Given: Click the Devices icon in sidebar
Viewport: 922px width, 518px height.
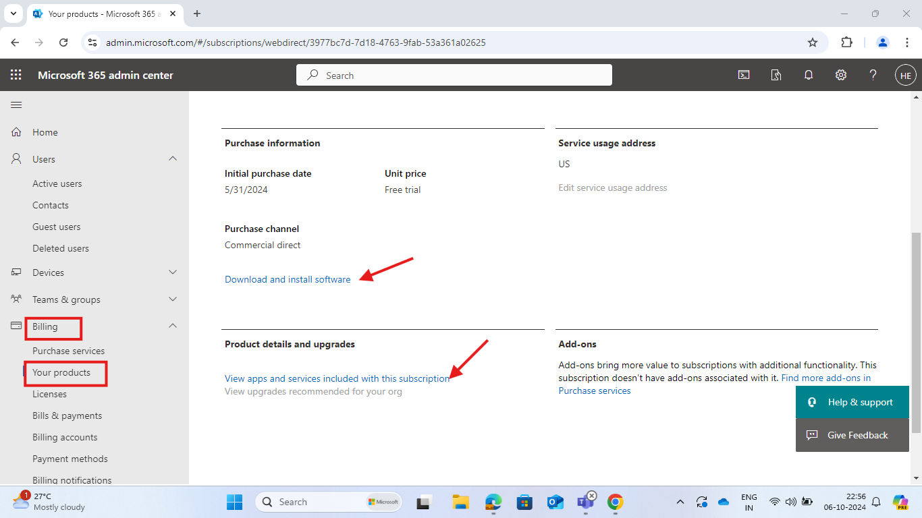Looking at the screenshot, I should point(17,272).
